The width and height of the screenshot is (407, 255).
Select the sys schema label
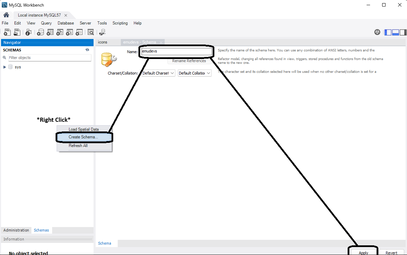[x=18, y=67]
